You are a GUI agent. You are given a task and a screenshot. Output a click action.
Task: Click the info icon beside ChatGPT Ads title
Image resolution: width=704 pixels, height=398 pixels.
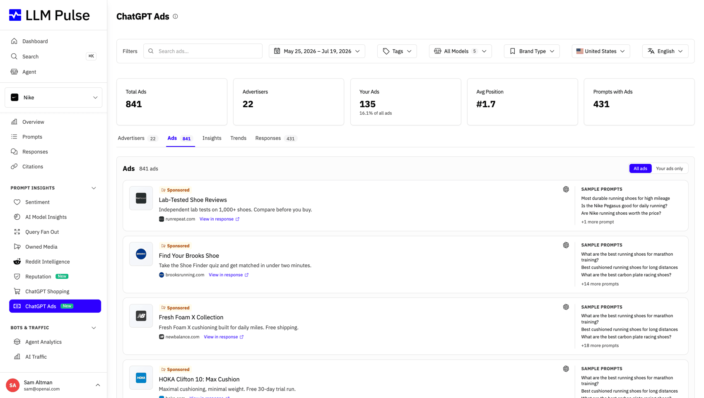click(x=175, y=17)
